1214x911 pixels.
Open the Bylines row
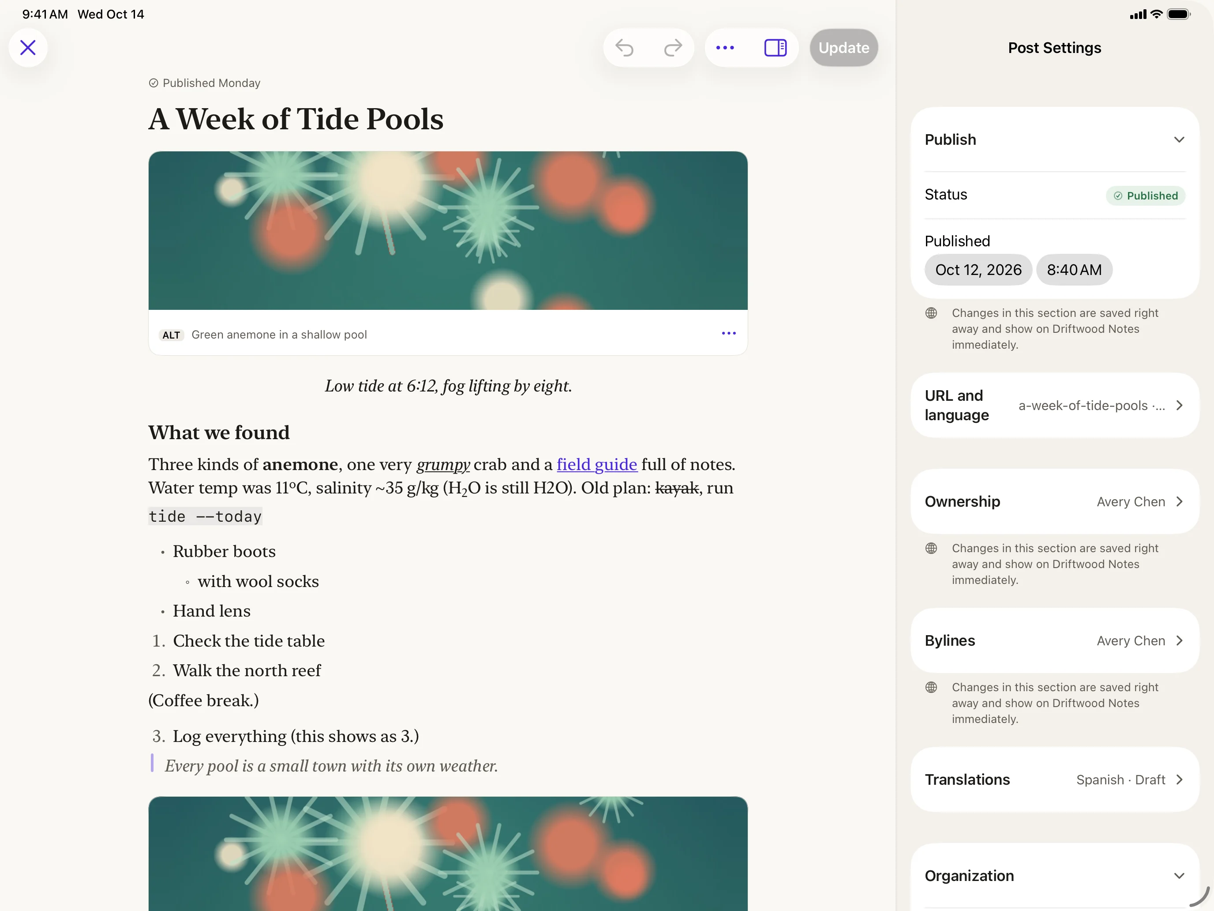click(x=1054, y=640)
